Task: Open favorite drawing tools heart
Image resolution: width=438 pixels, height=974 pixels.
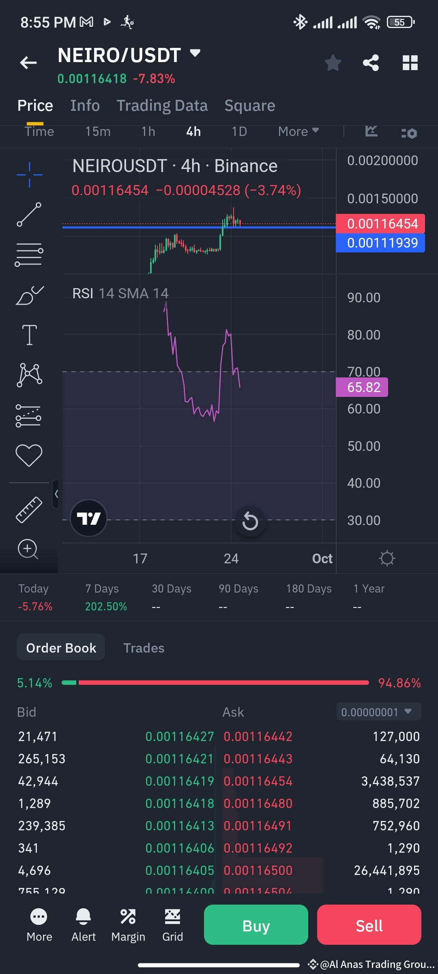Action: tap(29, 455)
